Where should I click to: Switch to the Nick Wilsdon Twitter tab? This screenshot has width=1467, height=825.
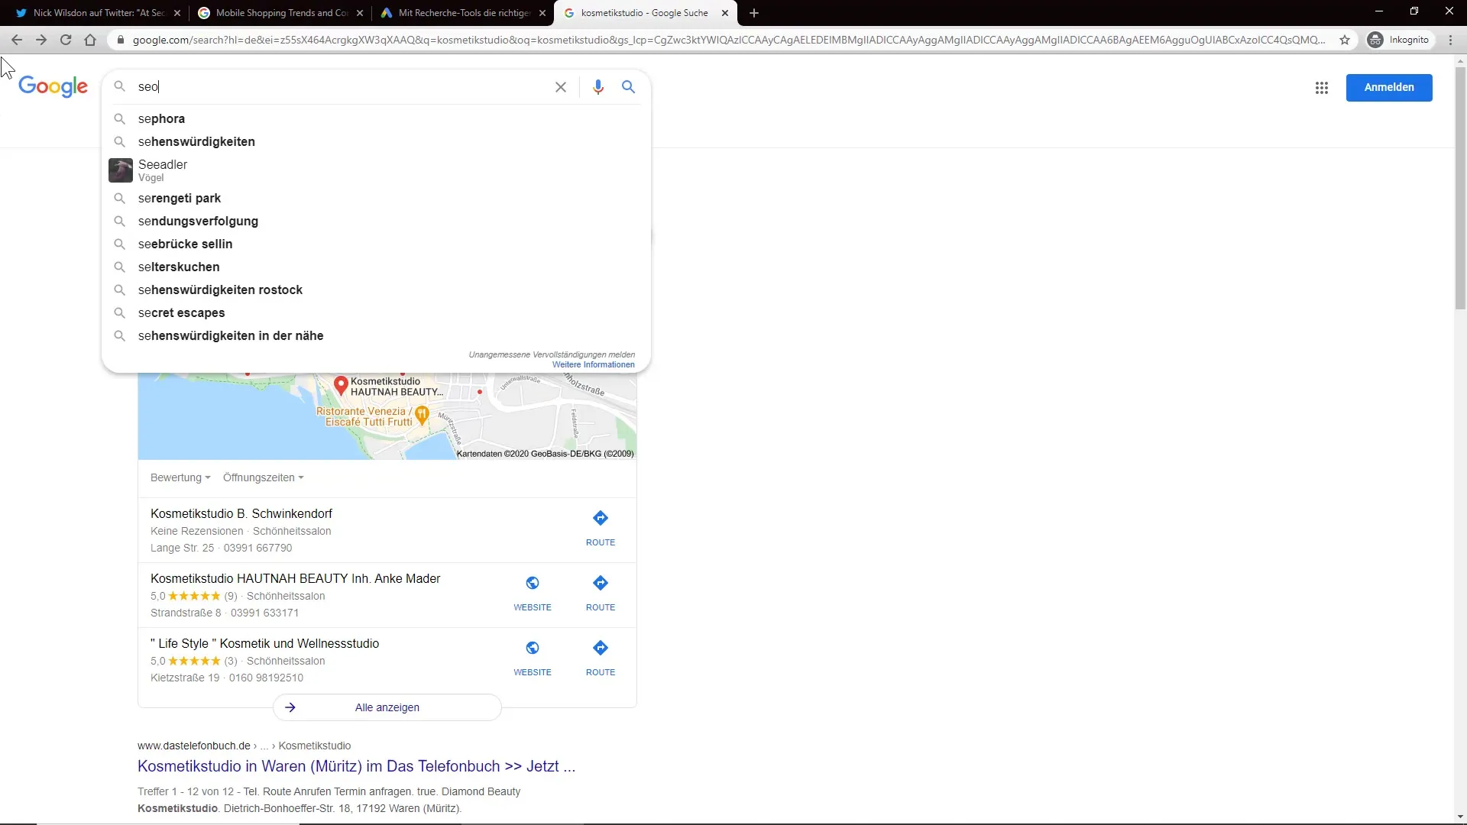[x=98, y=13]
